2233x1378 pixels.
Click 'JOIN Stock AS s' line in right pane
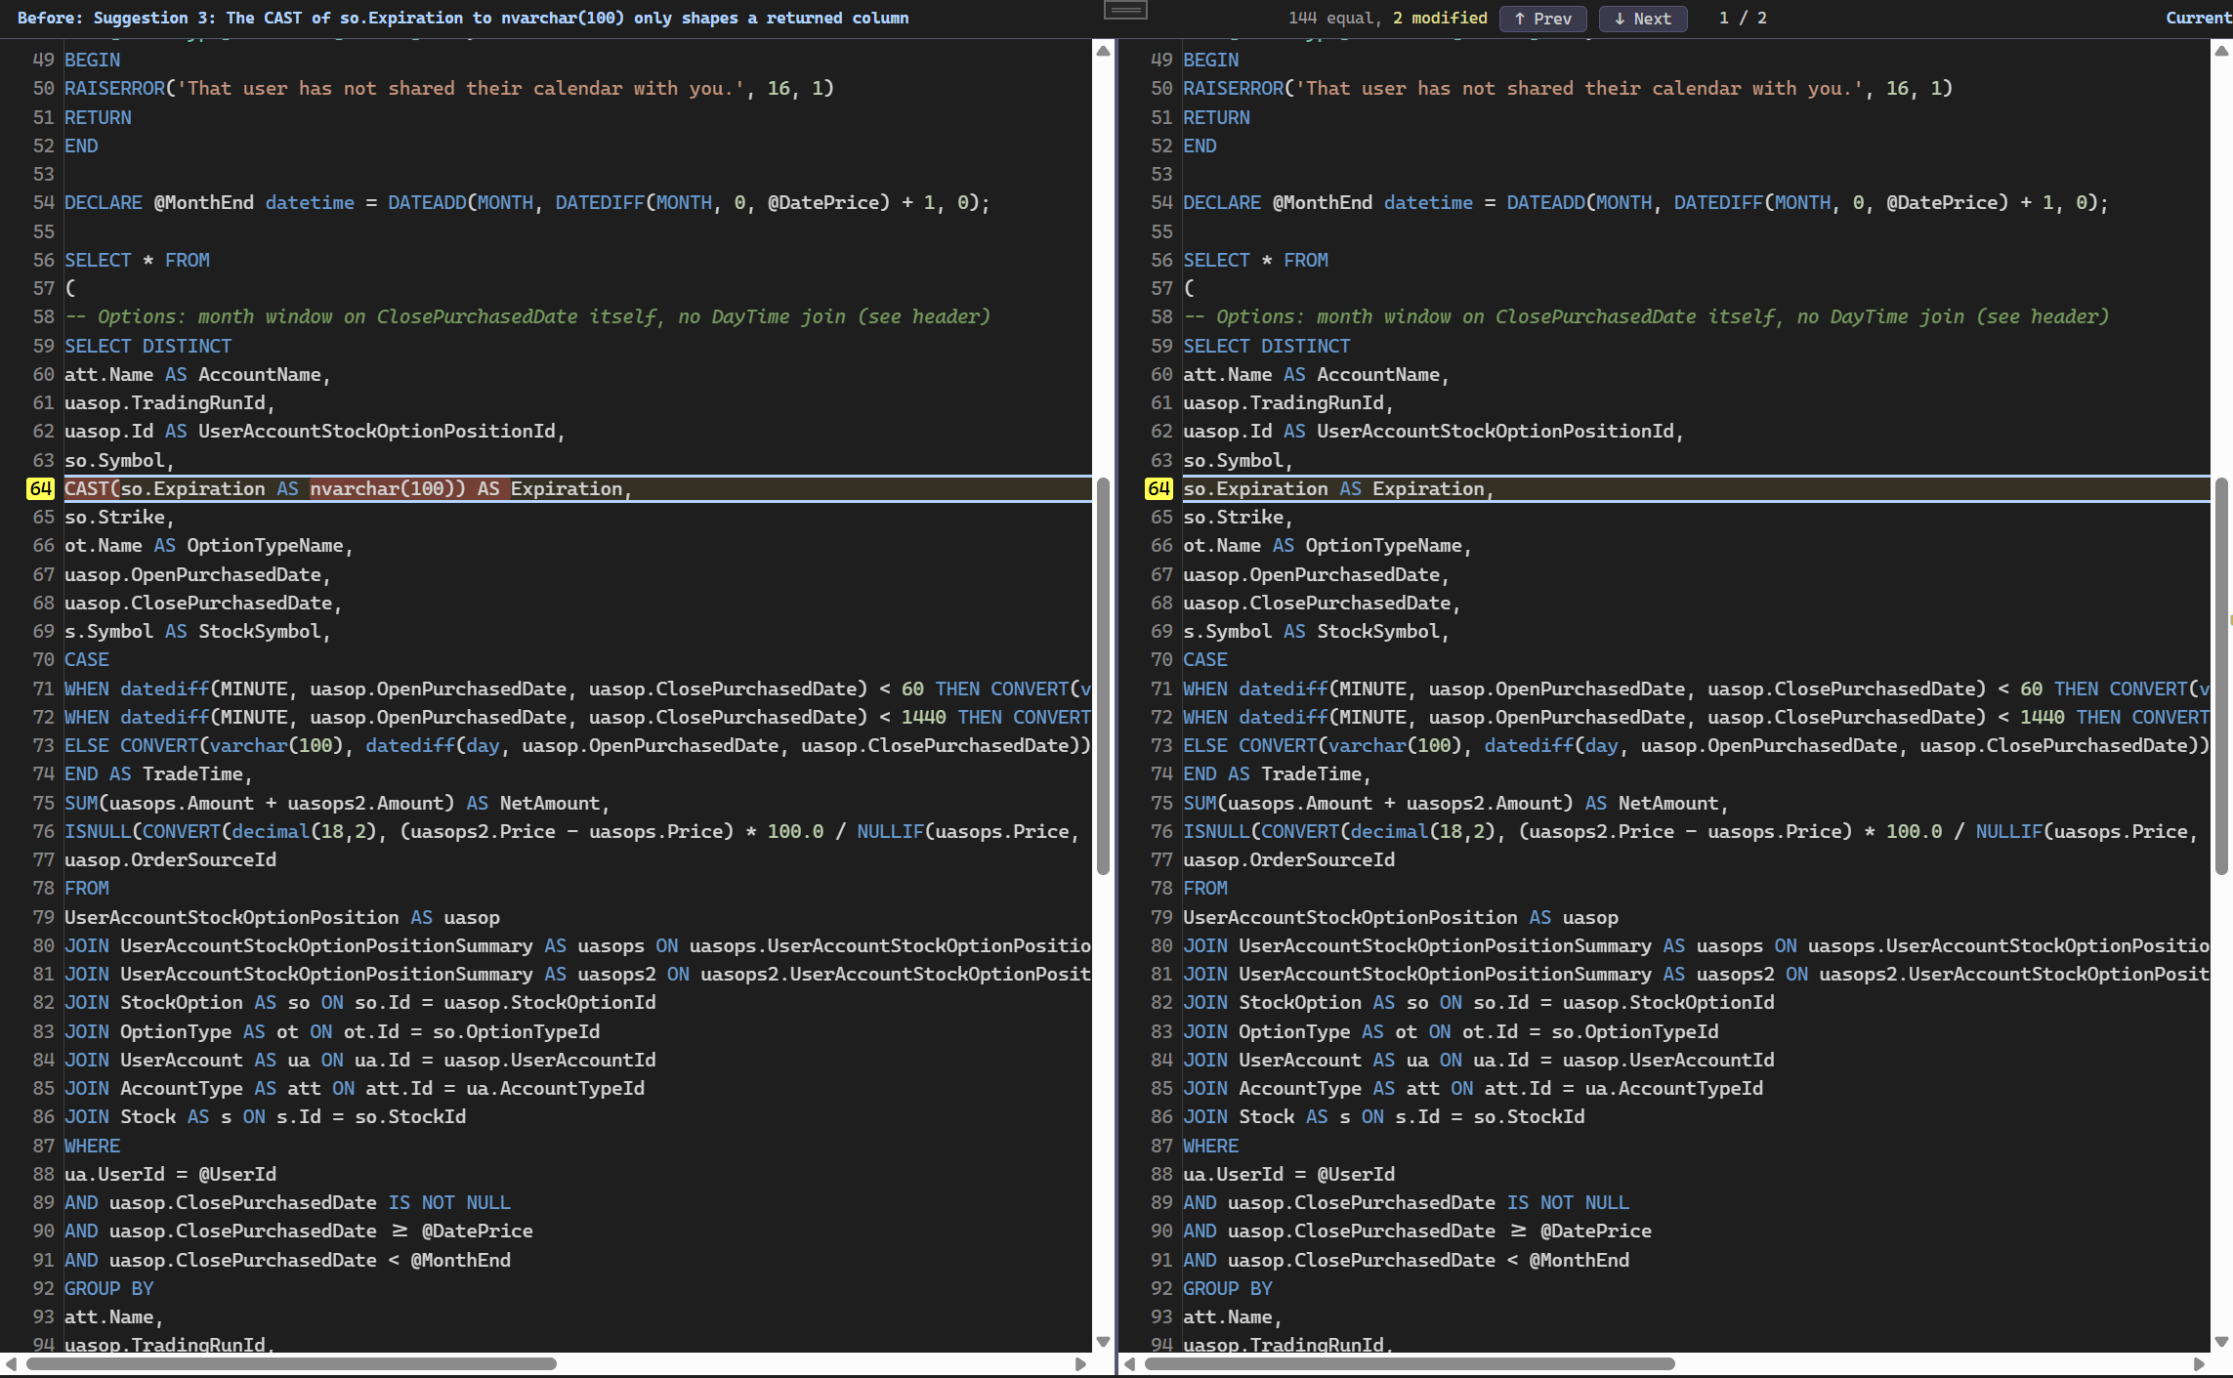[1383, 1116]
